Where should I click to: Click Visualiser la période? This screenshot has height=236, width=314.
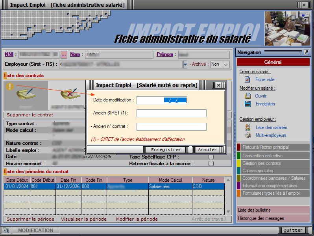pyautogui.click(x=84, y=219)
